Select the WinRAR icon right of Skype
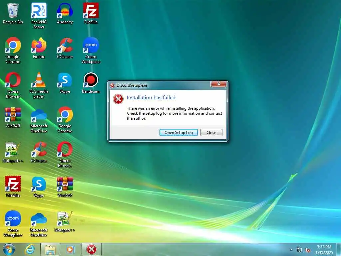Screen dimensions: 341x256 (x=65, y=187)
